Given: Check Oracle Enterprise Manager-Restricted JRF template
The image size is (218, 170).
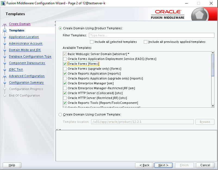Looking at the screenshot, I should tap(65, 88).
